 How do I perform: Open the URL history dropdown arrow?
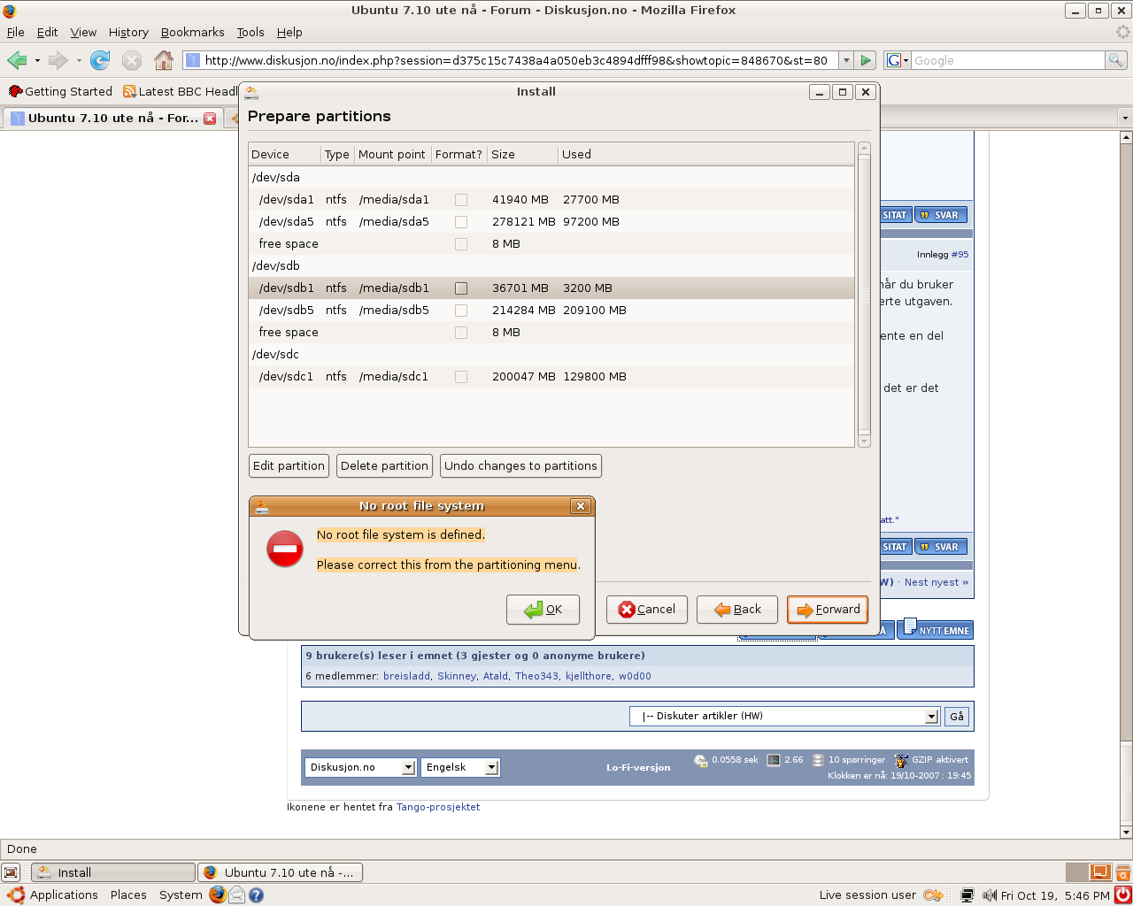pyautogui.click(x=846, y=60)
